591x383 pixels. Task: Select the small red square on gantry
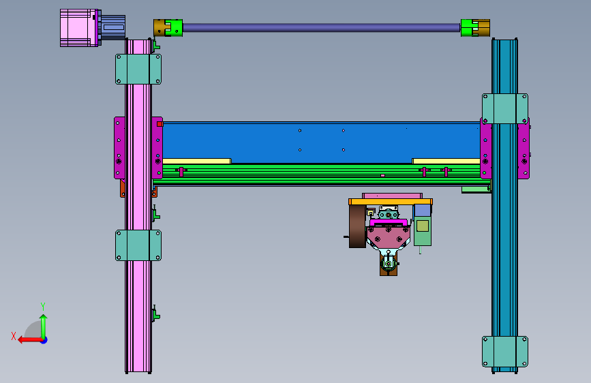coord(160,124)
